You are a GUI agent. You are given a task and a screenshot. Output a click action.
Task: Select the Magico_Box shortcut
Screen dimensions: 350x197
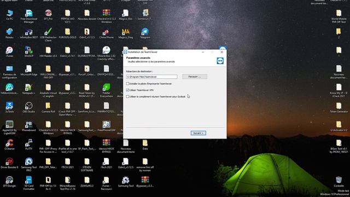click(x=126, y=15)
